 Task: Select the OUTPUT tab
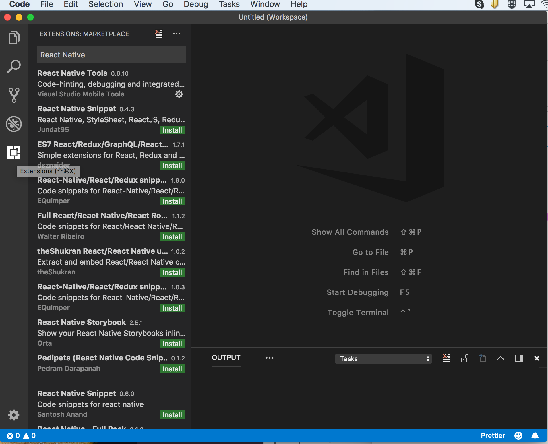tap(226, 358)
